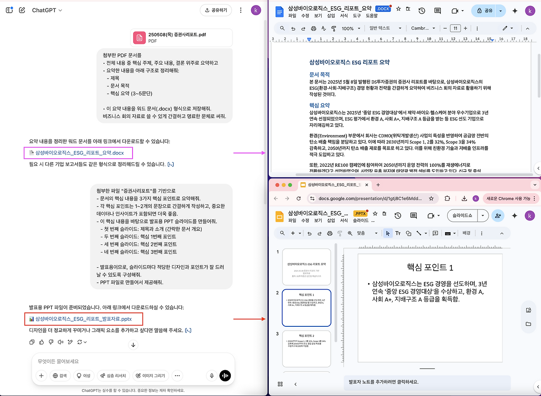Open the ChatGPT model selector
This screenshot has width=541, height=396.
pyautogui.click(x=47, y=10)
